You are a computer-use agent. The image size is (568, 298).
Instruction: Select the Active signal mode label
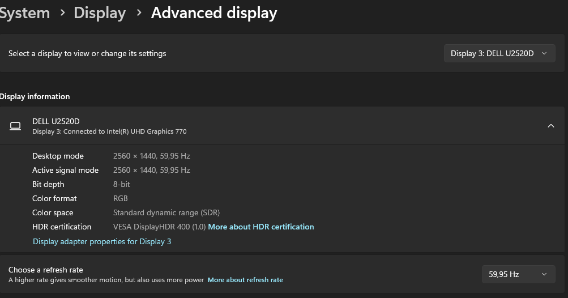click(x=65, y=170)
